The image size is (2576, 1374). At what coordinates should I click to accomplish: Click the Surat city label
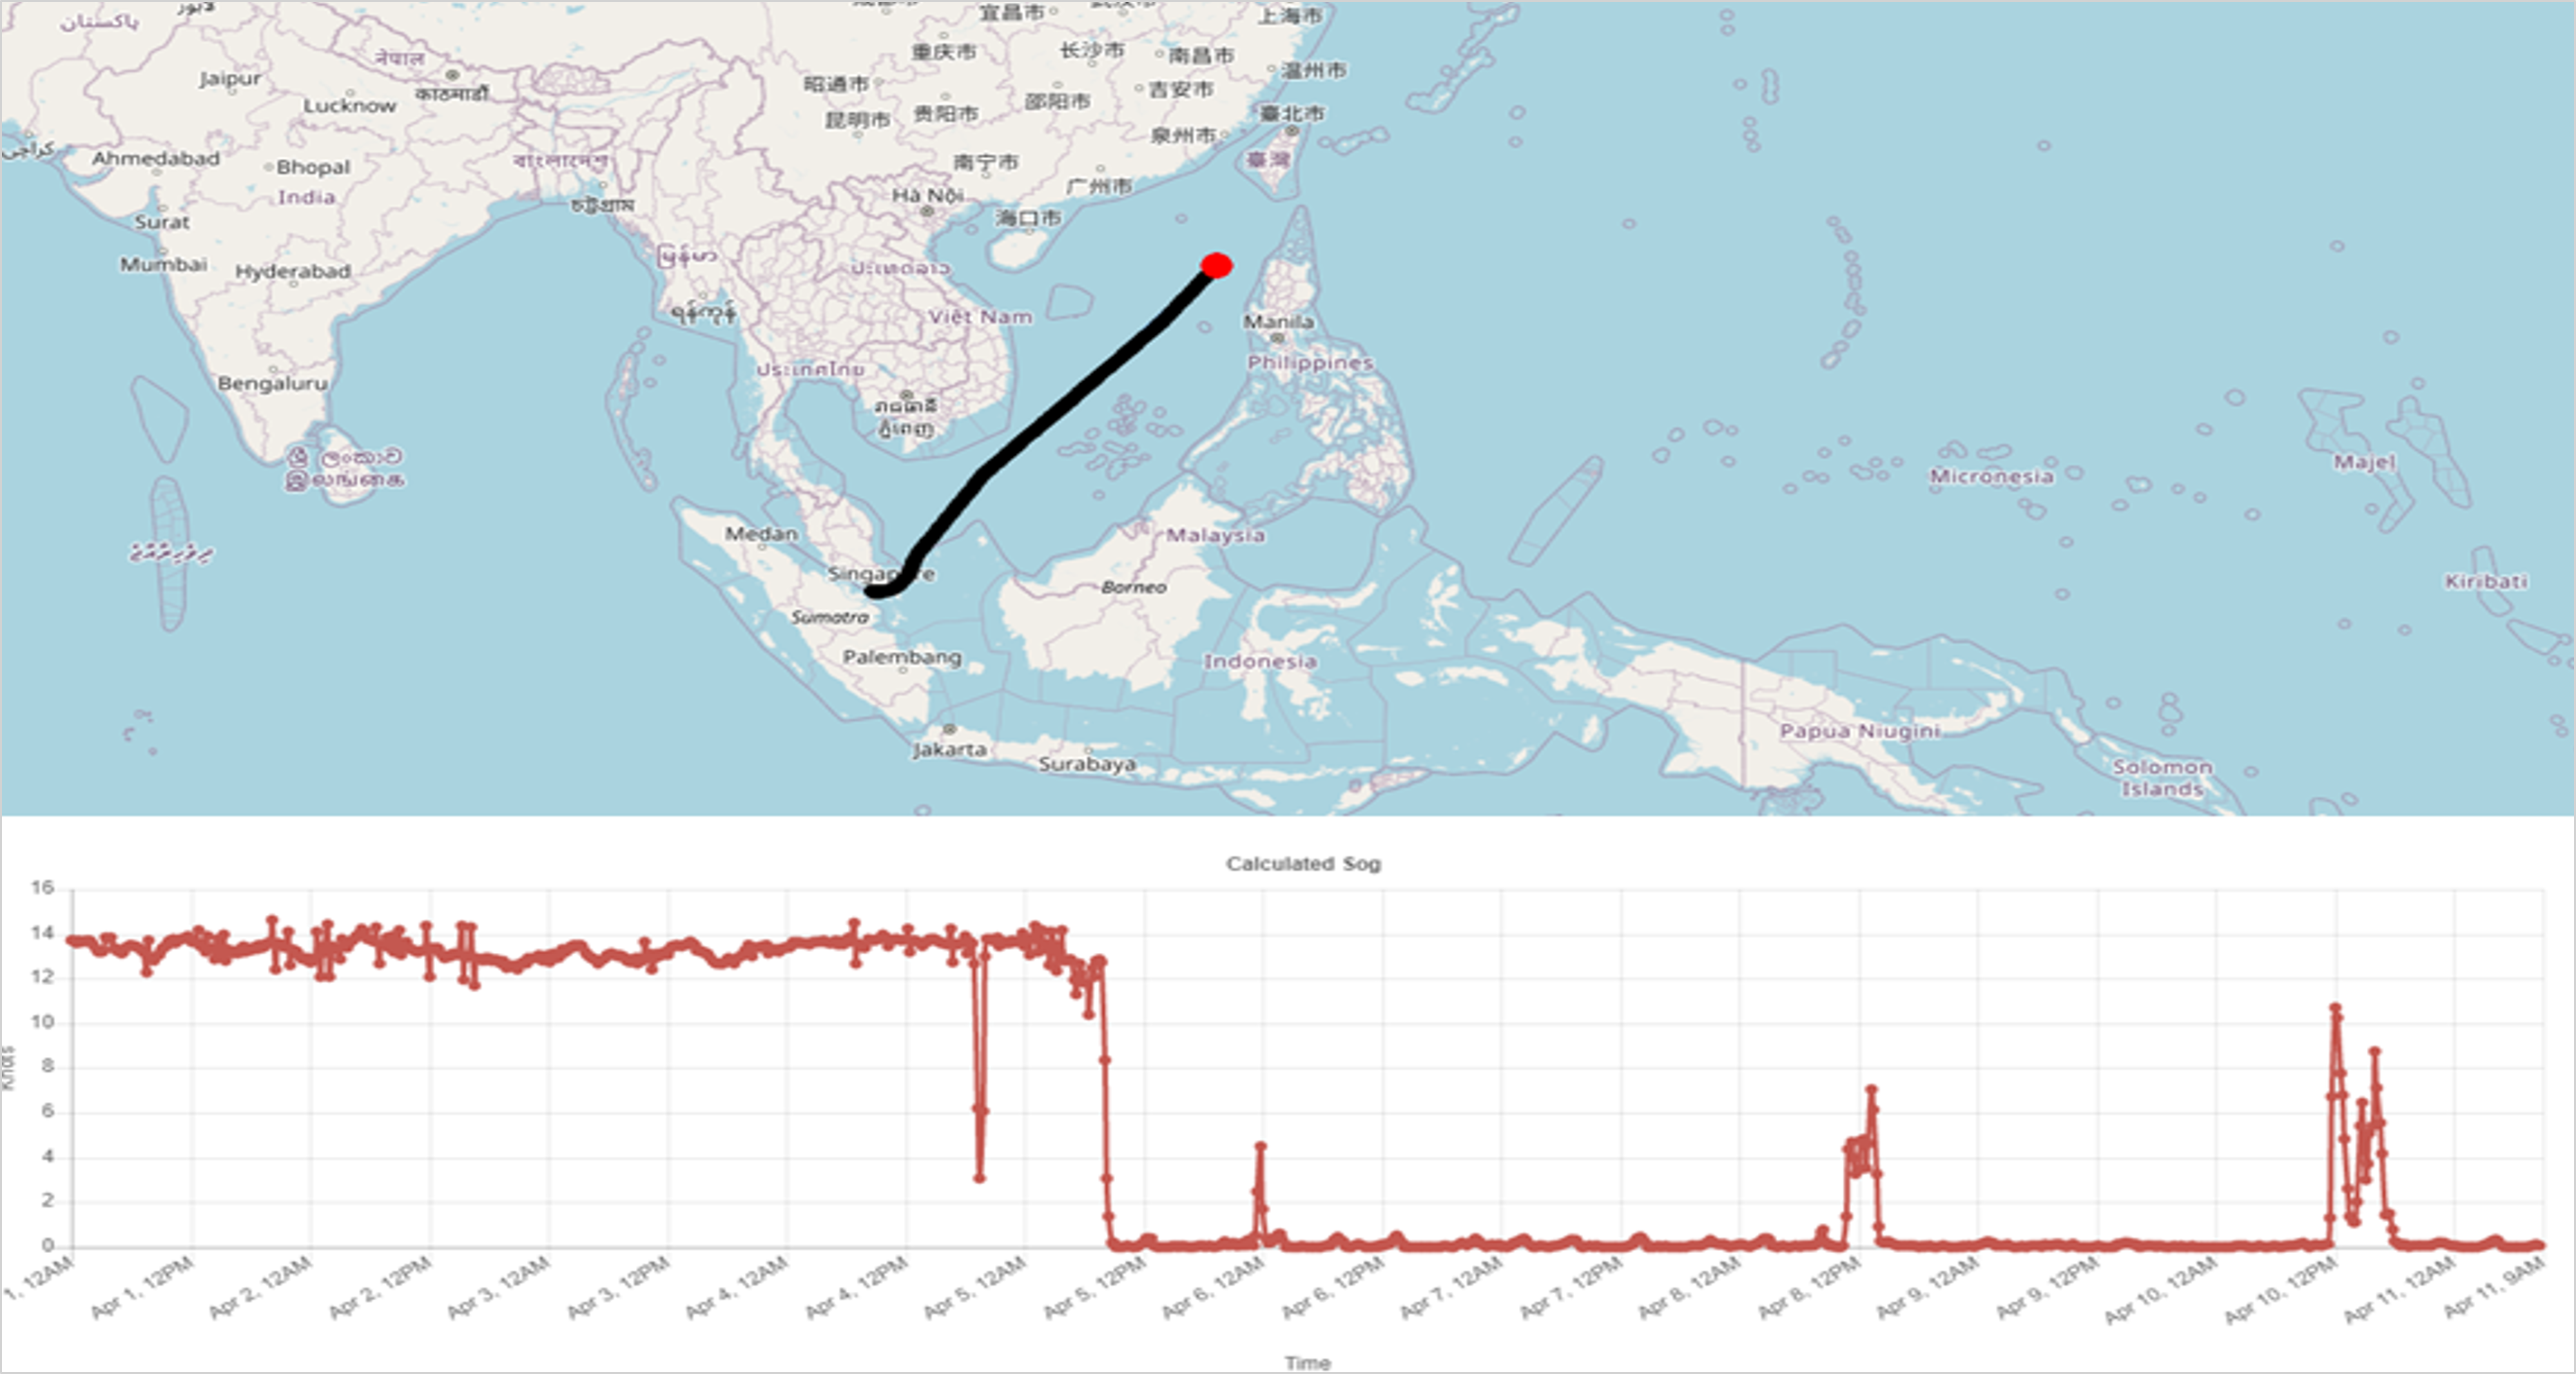point(162,222)
